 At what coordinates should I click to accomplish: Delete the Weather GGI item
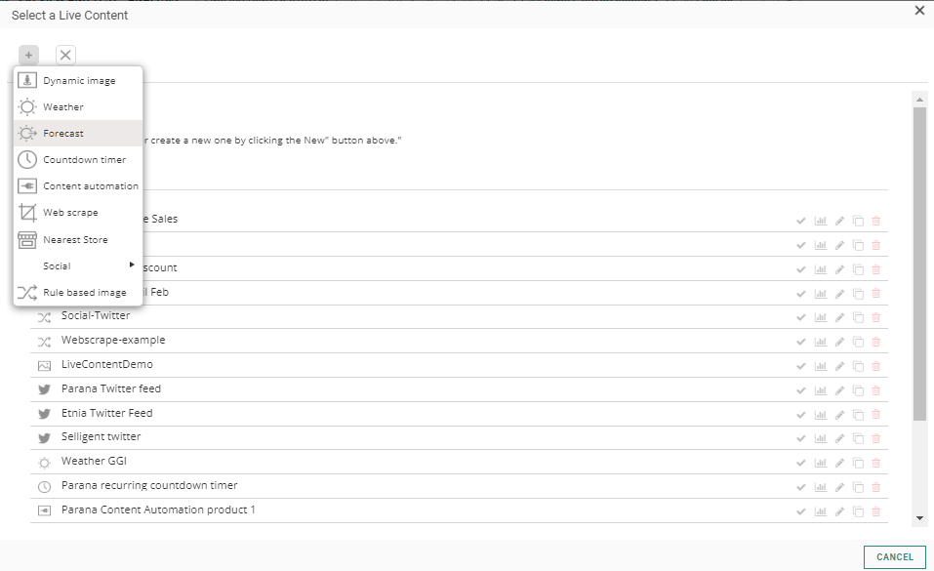tap(875, 462)
